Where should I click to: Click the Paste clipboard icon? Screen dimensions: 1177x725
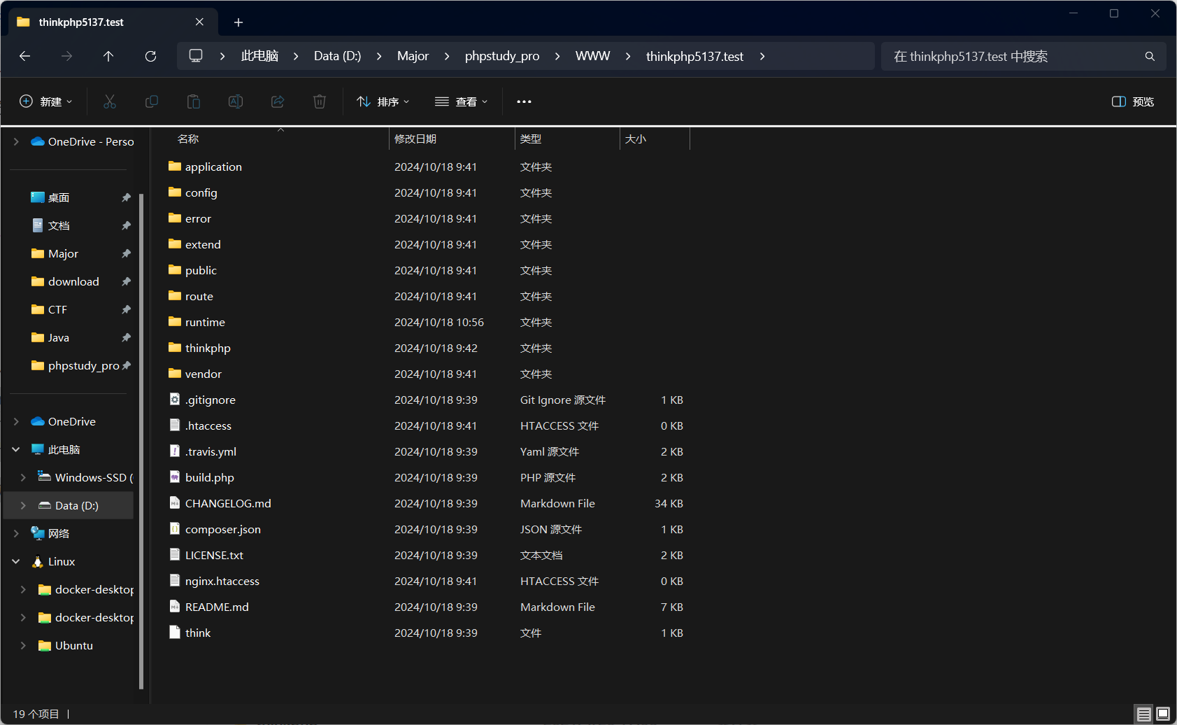point(194,101)
